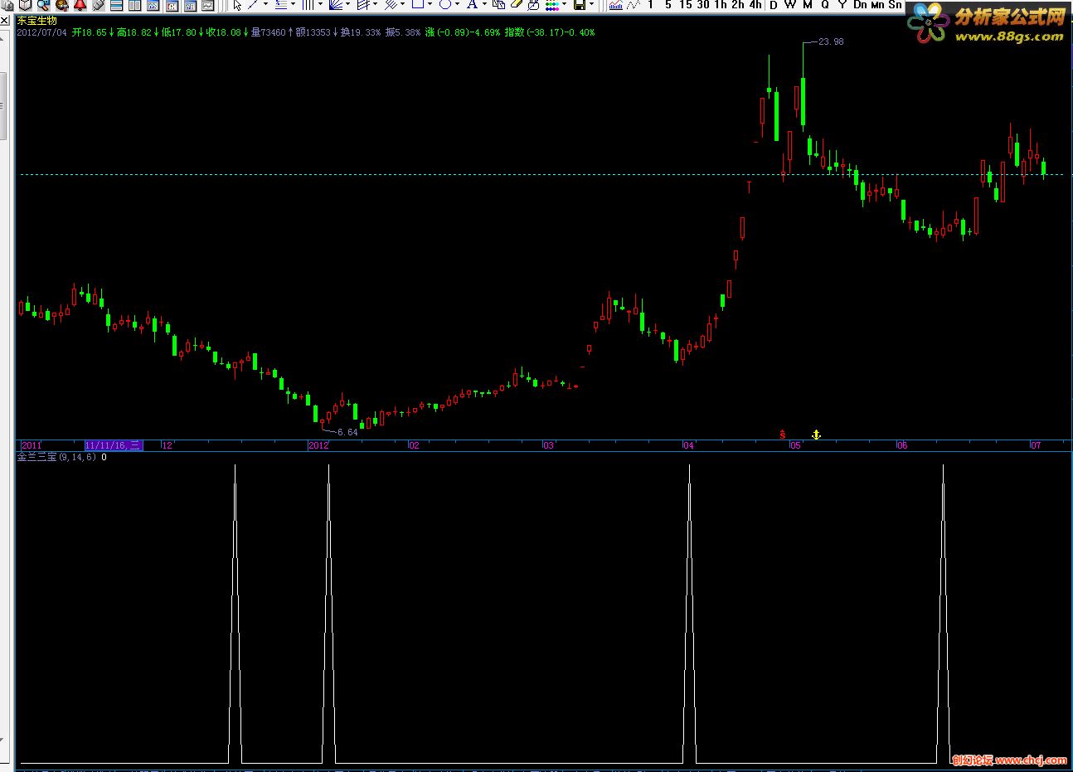The width and height of the screenshot is (1073, 772).
Task: Click the 6.64 low price label
Action: tap(347, 432)
